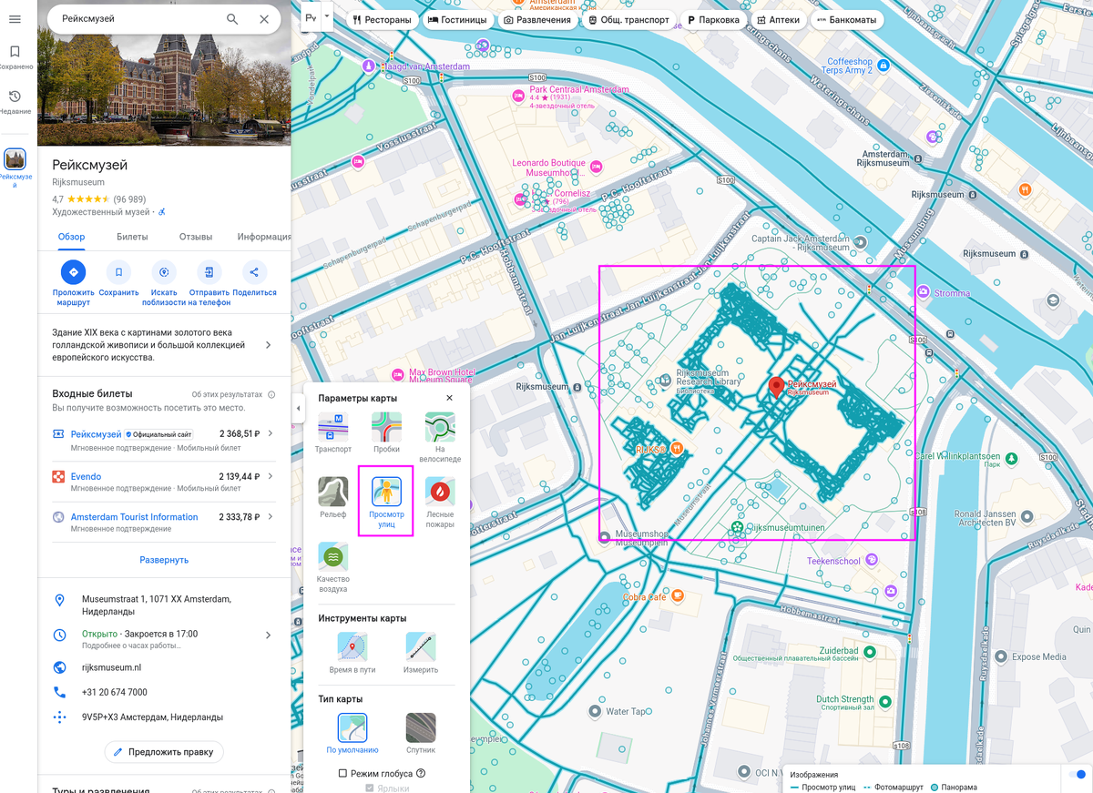Image resolution: width=1093 pixels, height=793 pixels.
Task: Click the Поделиться share icon
Action: coord(254,271)
